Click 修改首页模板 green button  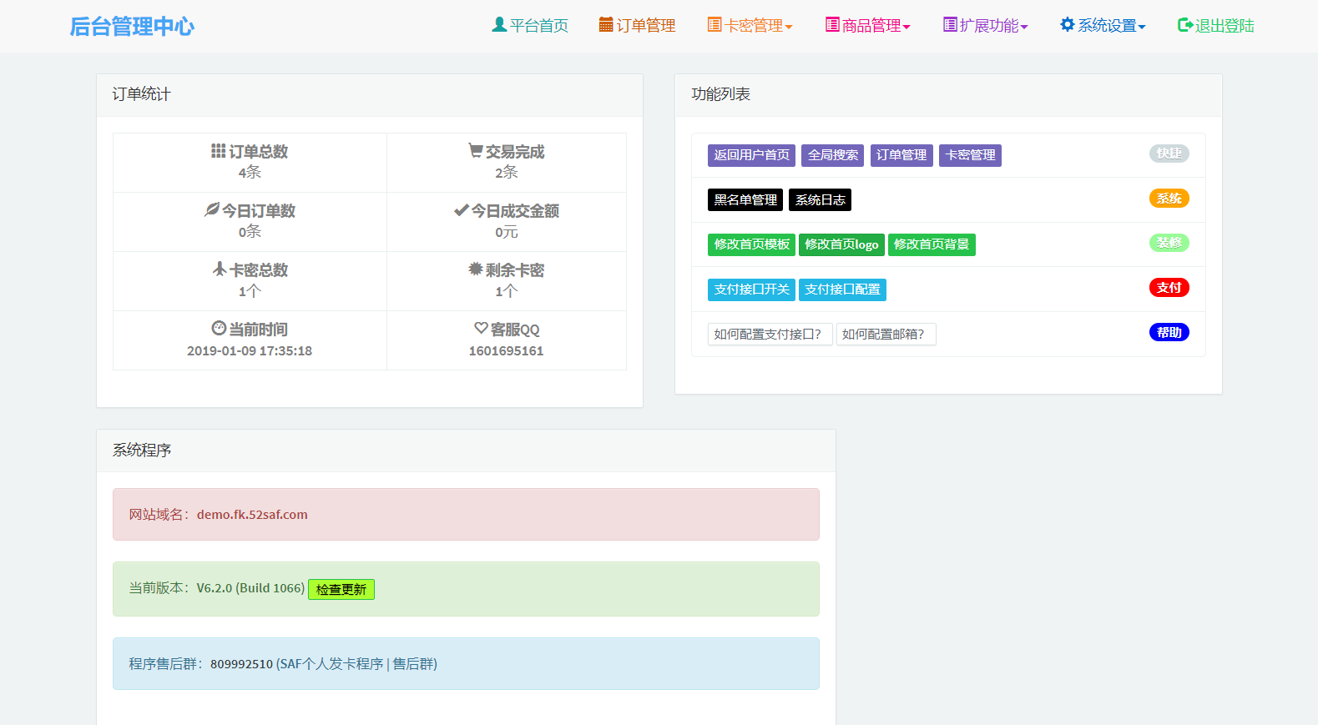coord(751,244)
